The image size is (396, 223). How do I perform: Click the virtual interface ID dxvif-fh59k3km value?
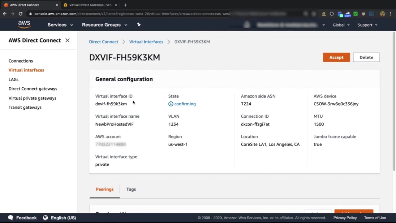[x=111, y=104]
